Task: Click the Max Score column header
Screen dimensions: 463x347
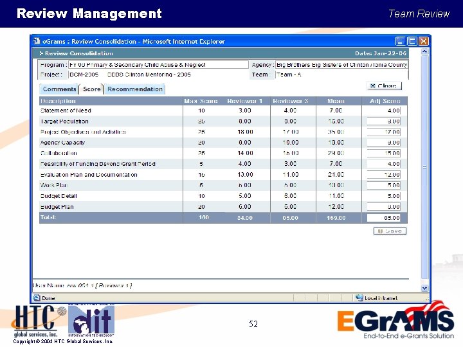Action: (201, 101)
